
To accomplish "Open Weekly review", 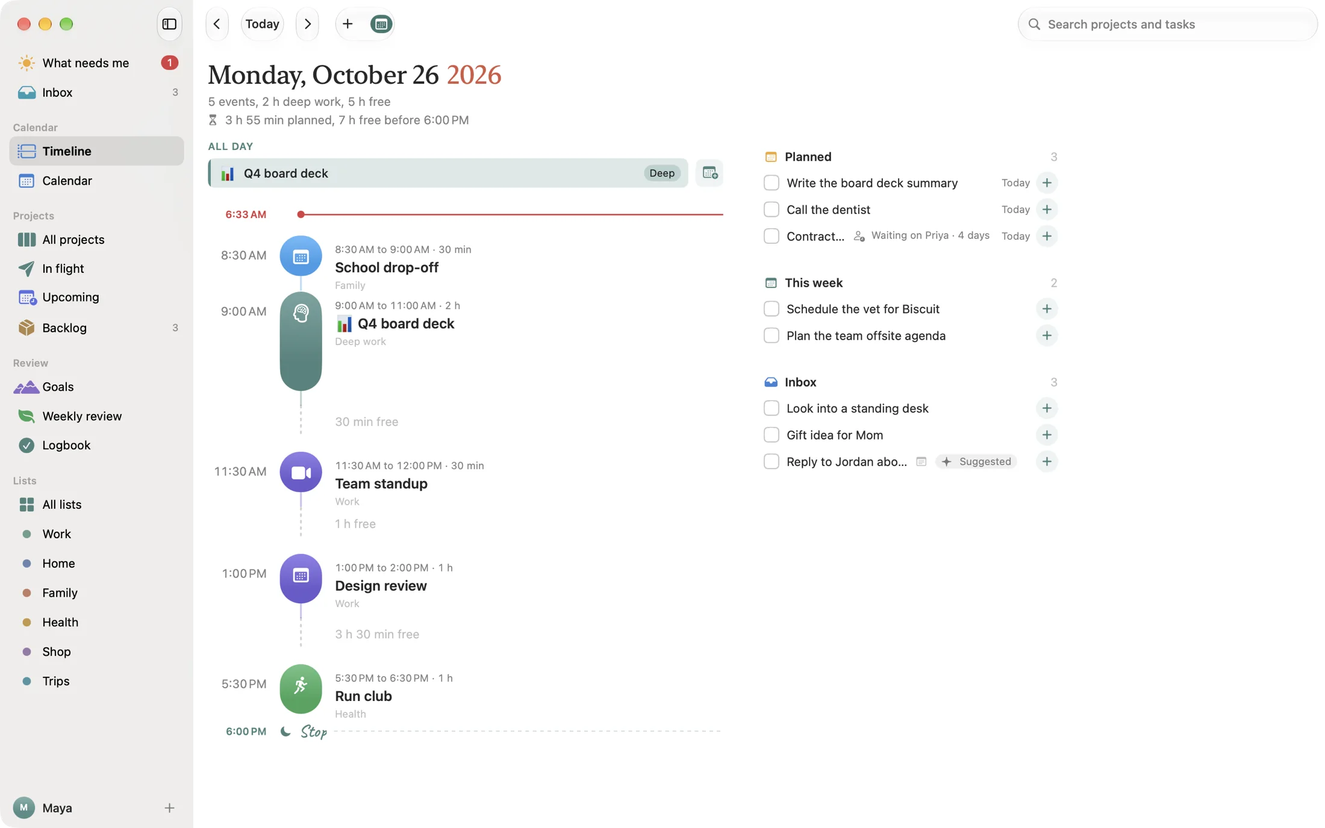I will point(96,416).
